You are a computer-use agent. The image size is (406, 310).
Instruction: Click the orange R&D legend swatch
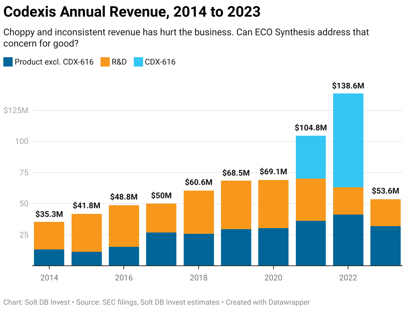[x=105, y=62]
